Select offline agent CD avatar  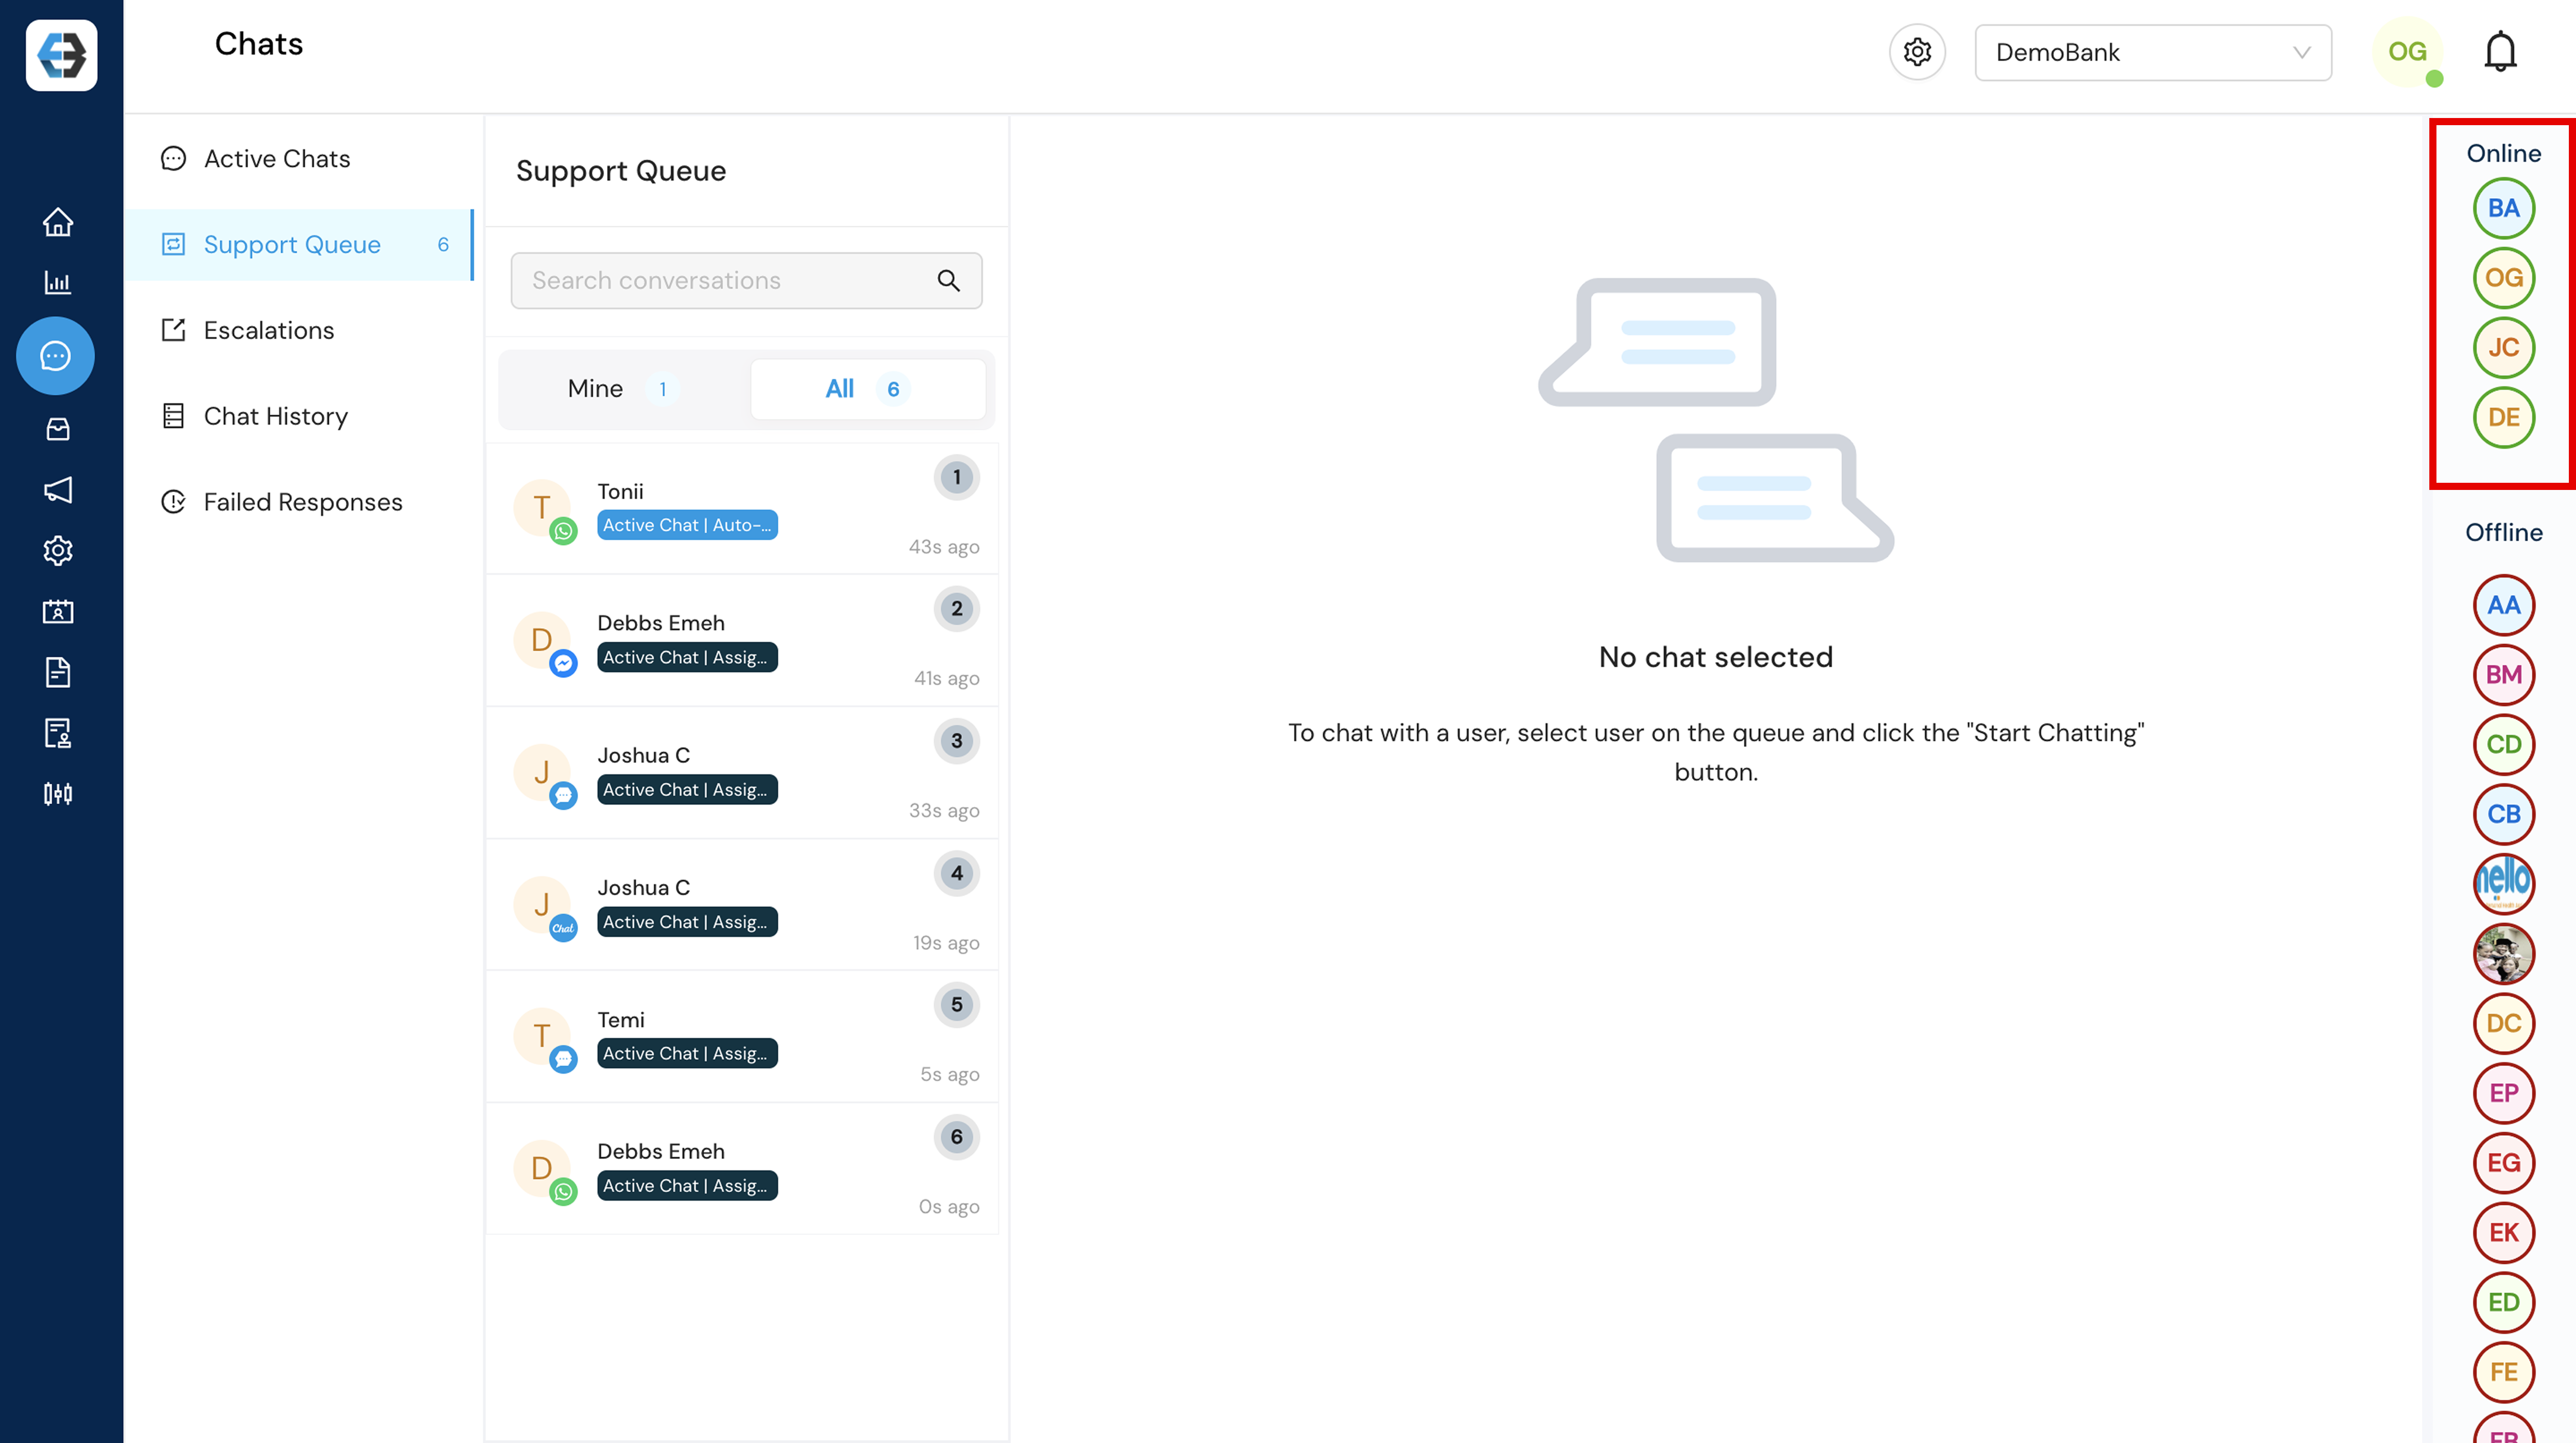tap(2503, 744)
